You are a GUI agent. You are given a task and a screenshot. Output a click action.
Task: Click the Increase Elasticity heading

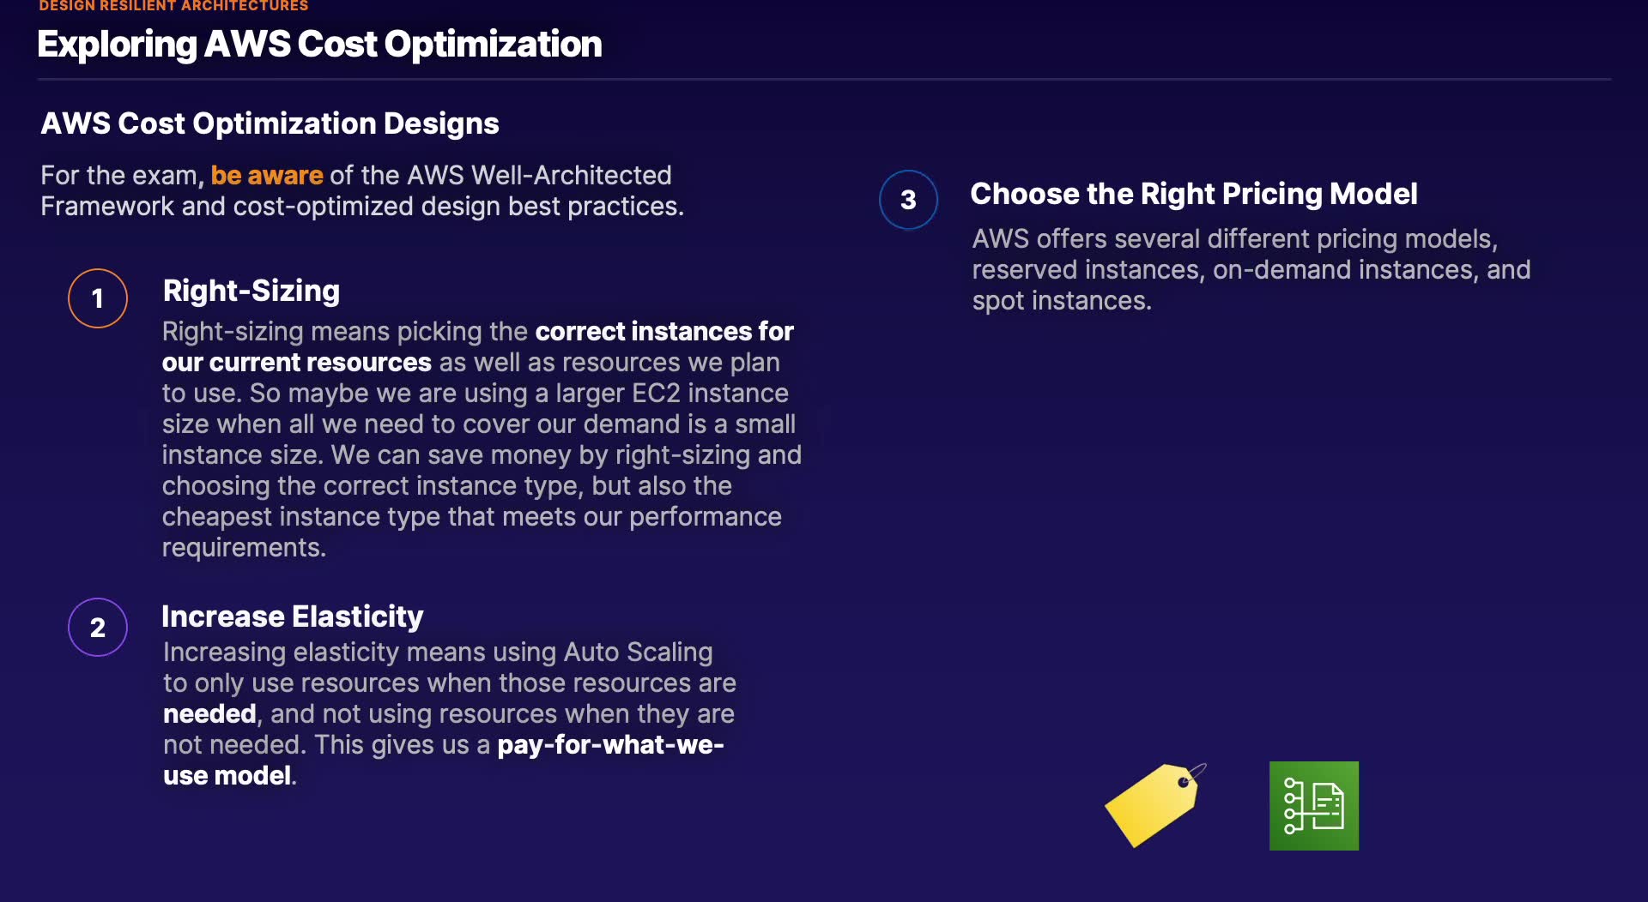(x=293, y=616)
